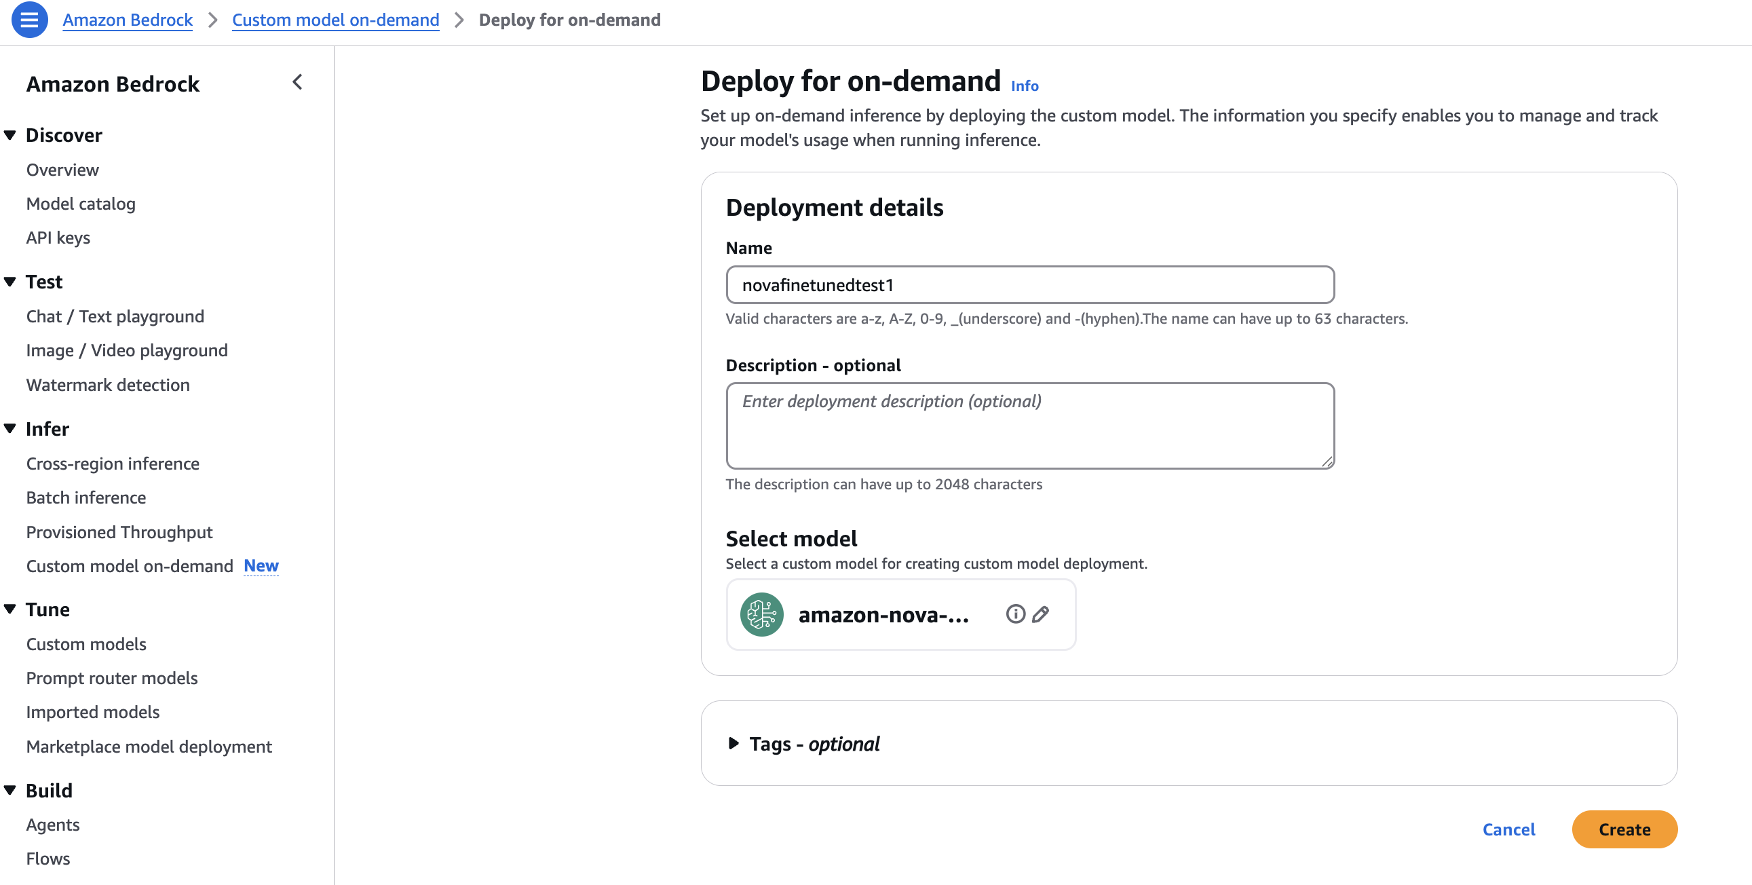Open the Info link beside title
The image size is (1752, 885).
[x=1025, y=86]
